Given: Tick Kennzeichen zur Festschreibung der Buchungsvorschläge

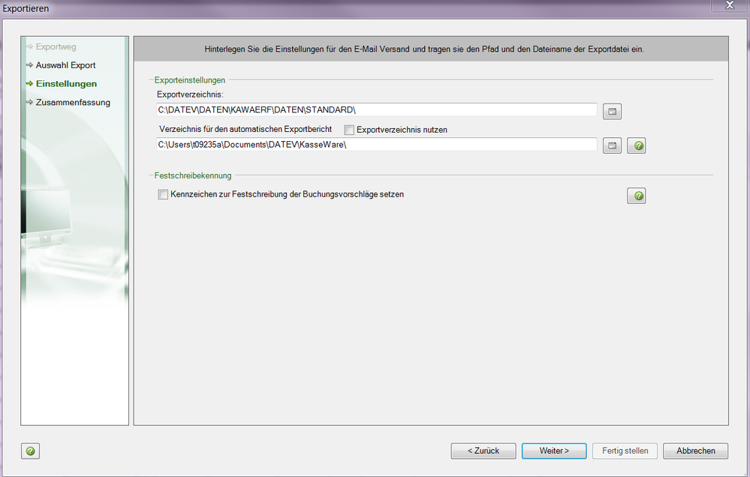Looking at the screenshot, I should [x=163, y=195].
